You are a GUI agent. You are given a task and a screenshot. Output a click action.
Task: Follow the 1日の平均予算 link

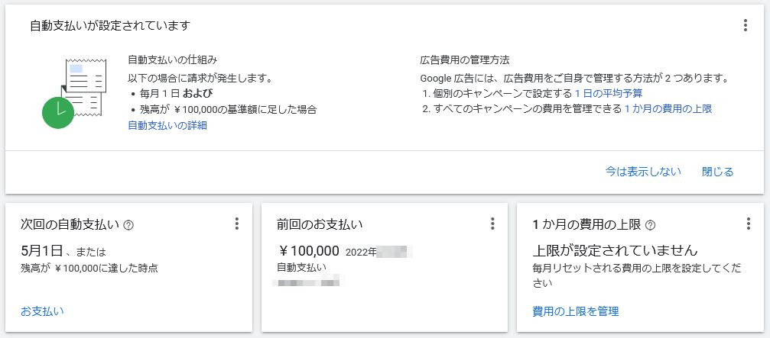pyautogui.click(x=609, y=93)
